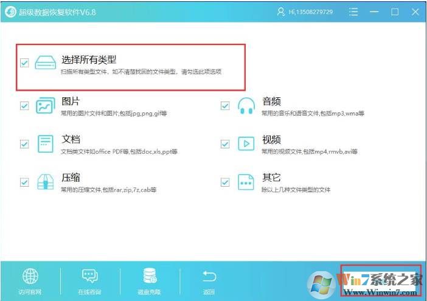427x301 pixels.
Task: Click description mentioning mp4,rmvb,avi
Action: pos(310,151)
